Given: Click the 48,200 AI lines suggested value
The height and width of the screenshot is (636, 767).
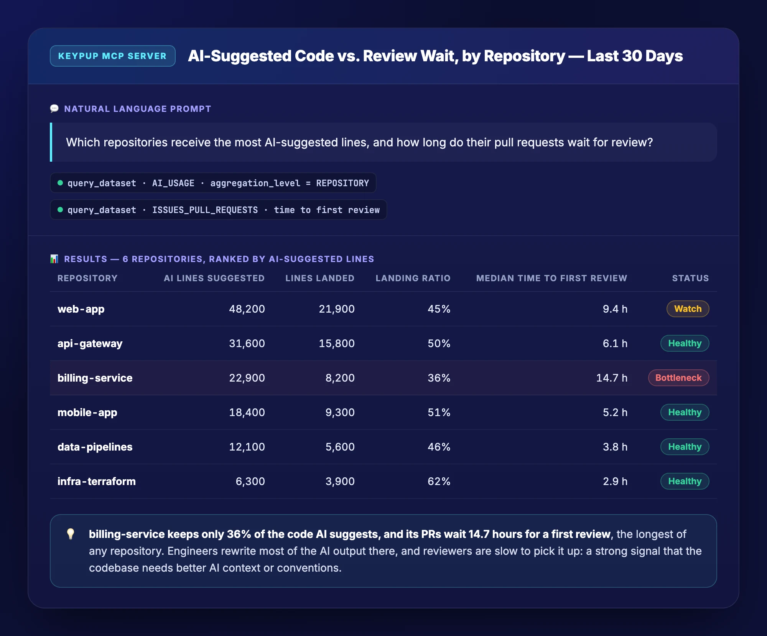Looking at the screenshot, I should coord(247,309).
